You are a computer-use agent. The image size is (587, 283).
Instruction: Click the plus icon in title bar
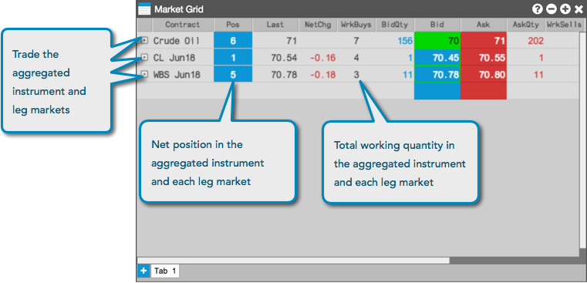coord(565,9)
